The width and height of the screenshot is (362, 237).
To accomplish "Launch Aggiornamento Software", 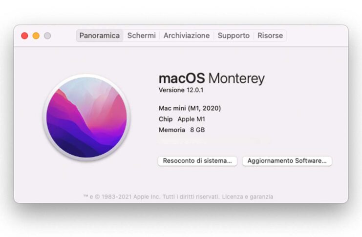I will pos(287,161).
